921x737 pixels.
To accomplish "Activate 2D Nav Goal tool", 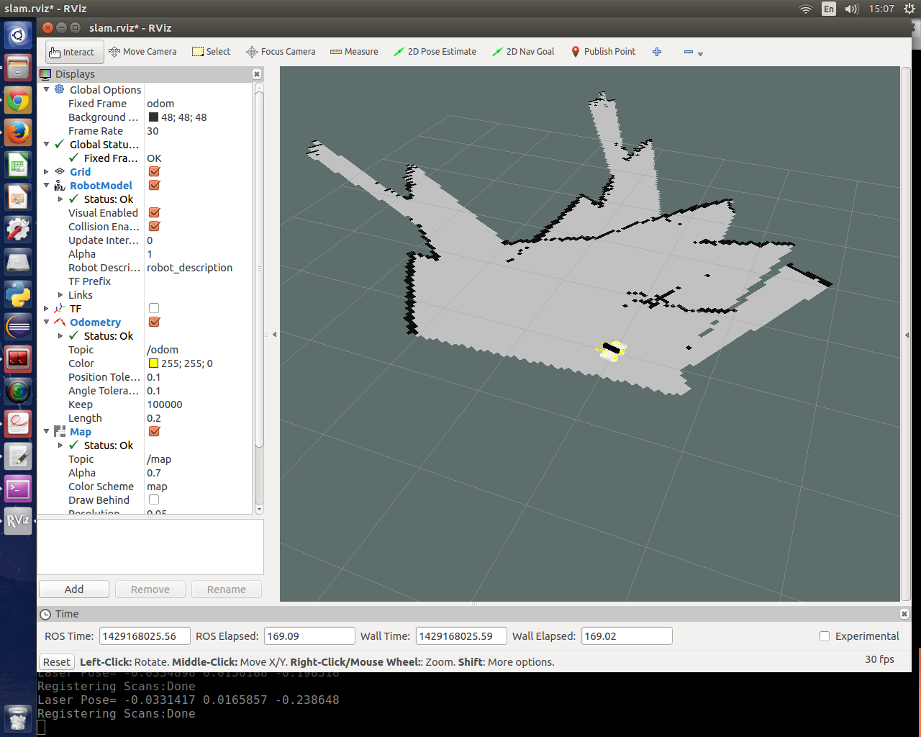I will [523, 52].
